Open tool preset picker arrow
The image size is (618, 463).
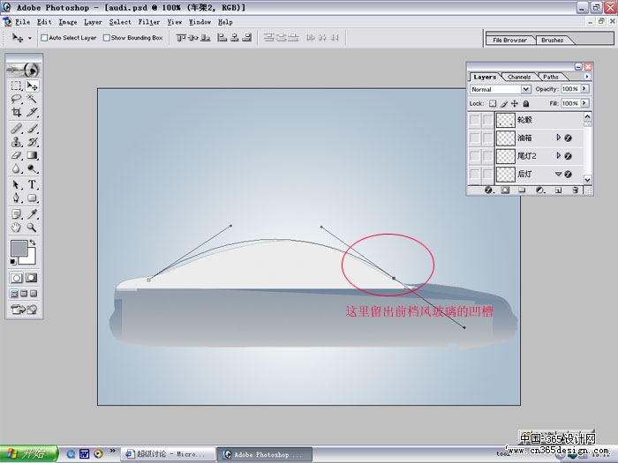point(30,38)
